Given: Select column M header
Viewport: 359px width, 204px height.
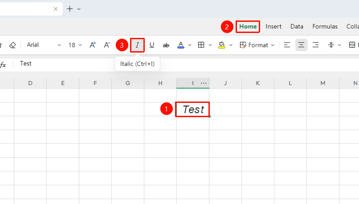Looking at the screenshot, I should [323, 83].
